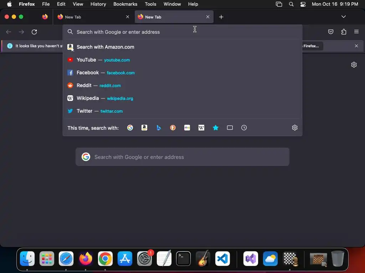Open Twitter suggestion twitter.com

182,111
